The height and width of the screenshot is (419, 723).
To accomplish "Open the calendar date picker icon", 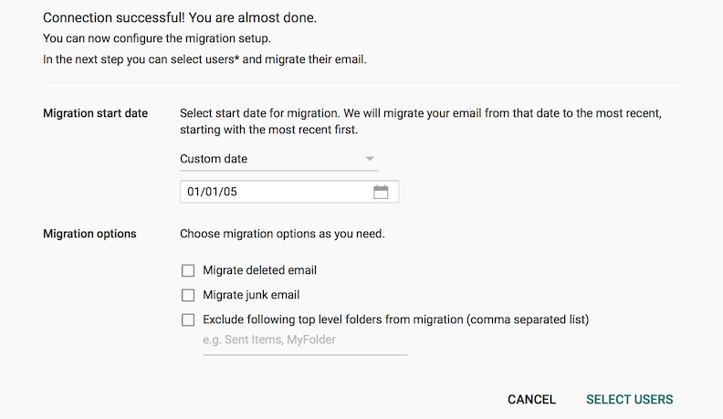I will [381, 192].
